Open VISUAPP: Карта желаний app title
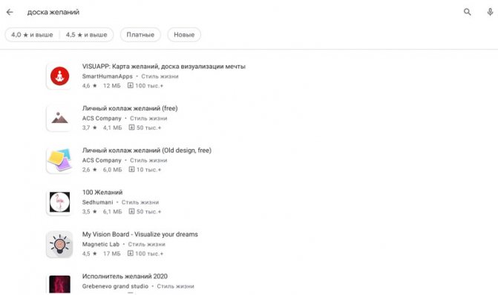 tap(163, 66)
